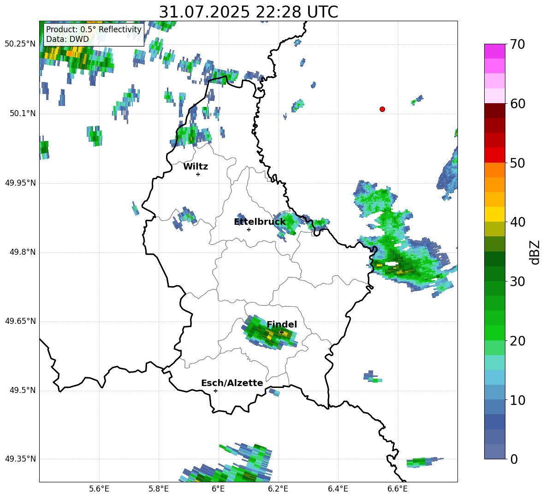Viewport: 546px width, 498px height.
Task: Click the 6.2°E longitude label
Action: click(x=278, y=489)
